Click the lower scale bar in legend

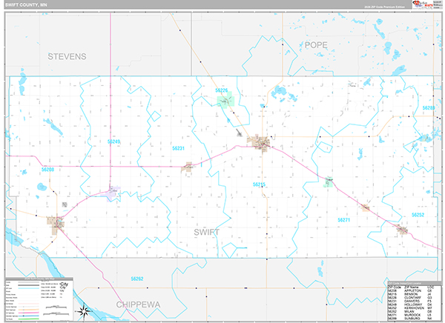click(x=56, y=313)
